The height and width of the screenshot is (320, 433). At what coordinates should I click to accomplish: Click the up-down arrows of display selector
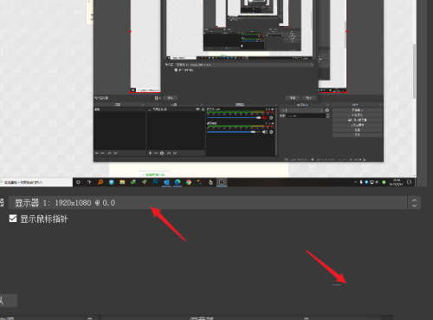pyautogui.click(x=414, y=203)
